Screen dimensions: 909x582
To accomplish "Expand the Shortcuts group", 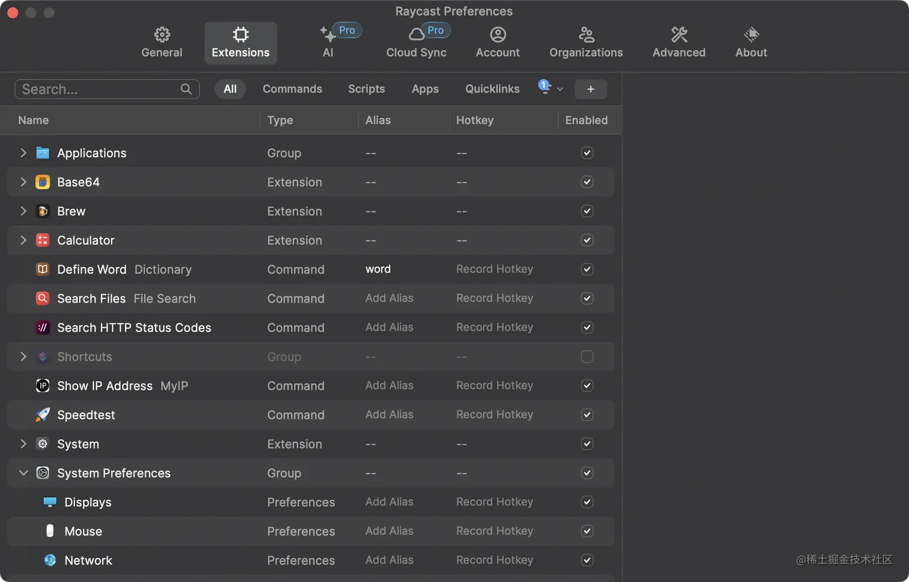I will 23,357.
